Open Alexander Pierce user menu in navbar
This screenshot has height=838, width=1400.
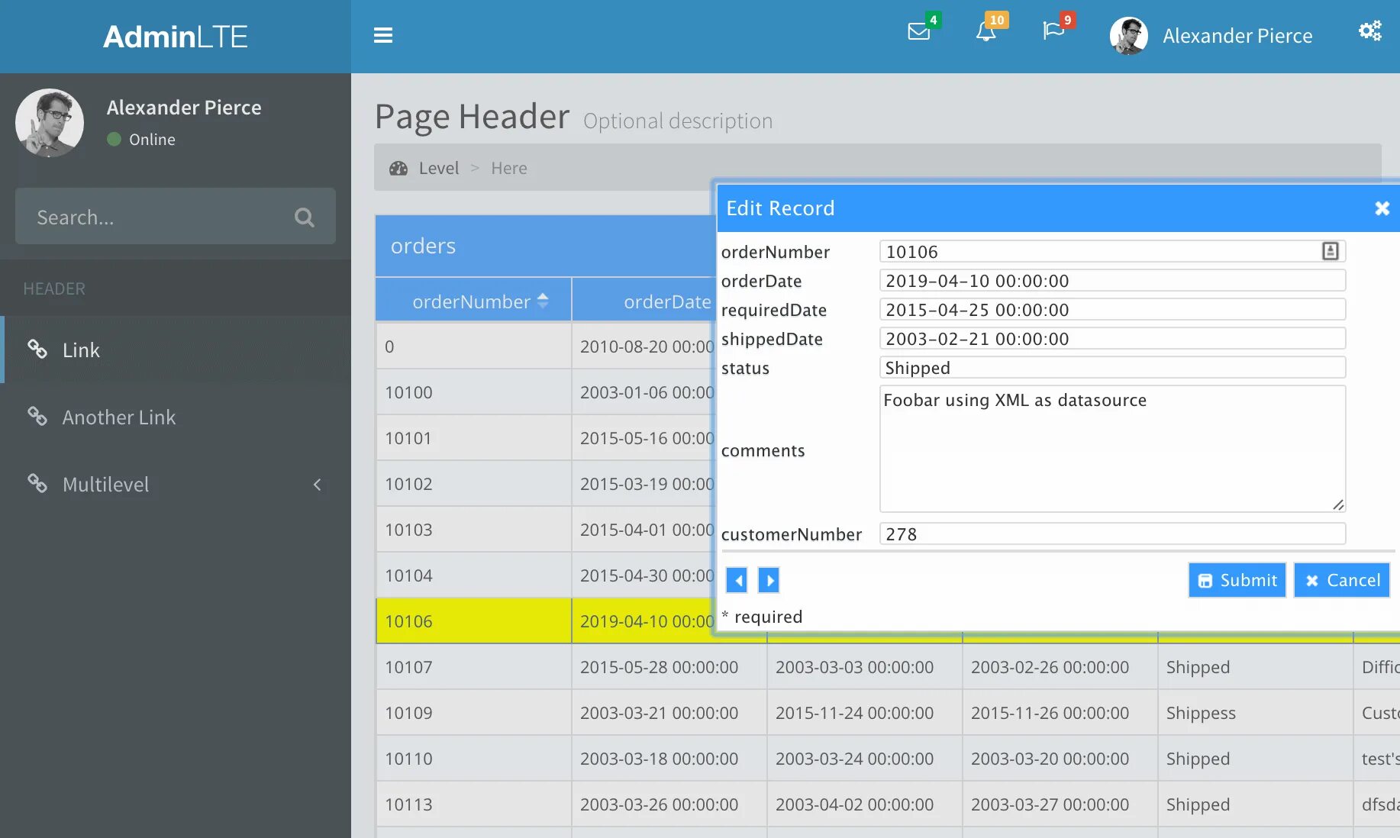pos(1211,36)
